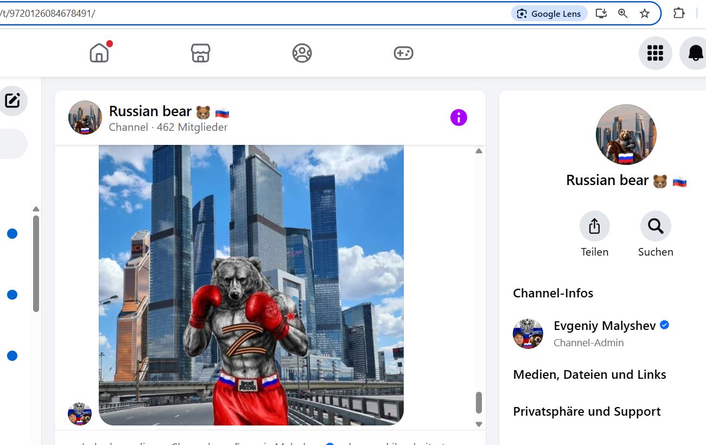706x445 pixels.
Task: Open the Marketplace tab
Action: tap(201, 53)
